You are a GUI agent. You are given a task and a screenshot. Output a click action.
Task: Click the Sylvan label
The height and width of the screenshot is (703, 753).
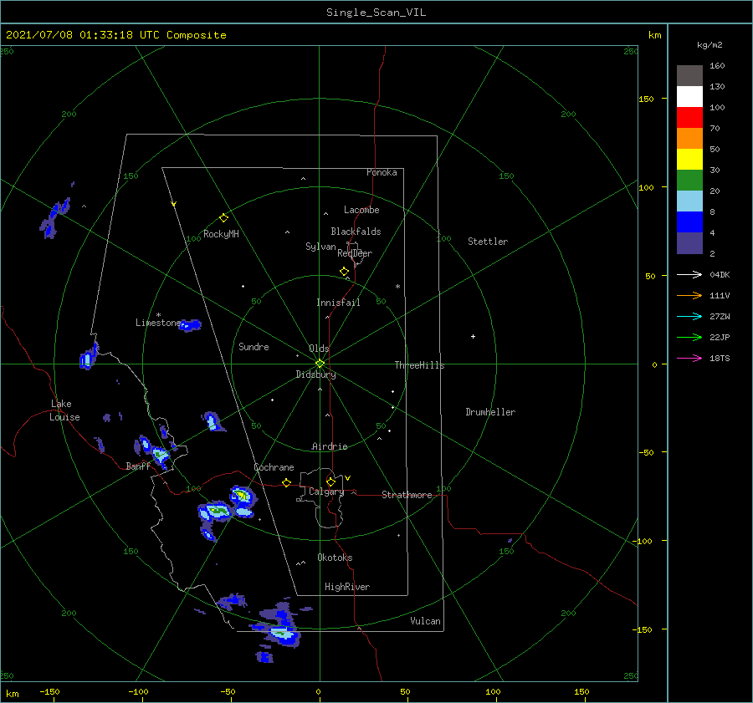pos(320,247)
